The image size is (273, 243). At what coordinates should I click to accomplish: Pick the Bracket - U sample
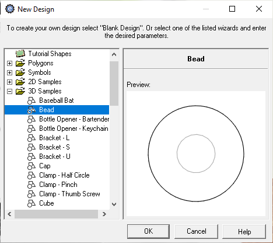coord(55,157)
